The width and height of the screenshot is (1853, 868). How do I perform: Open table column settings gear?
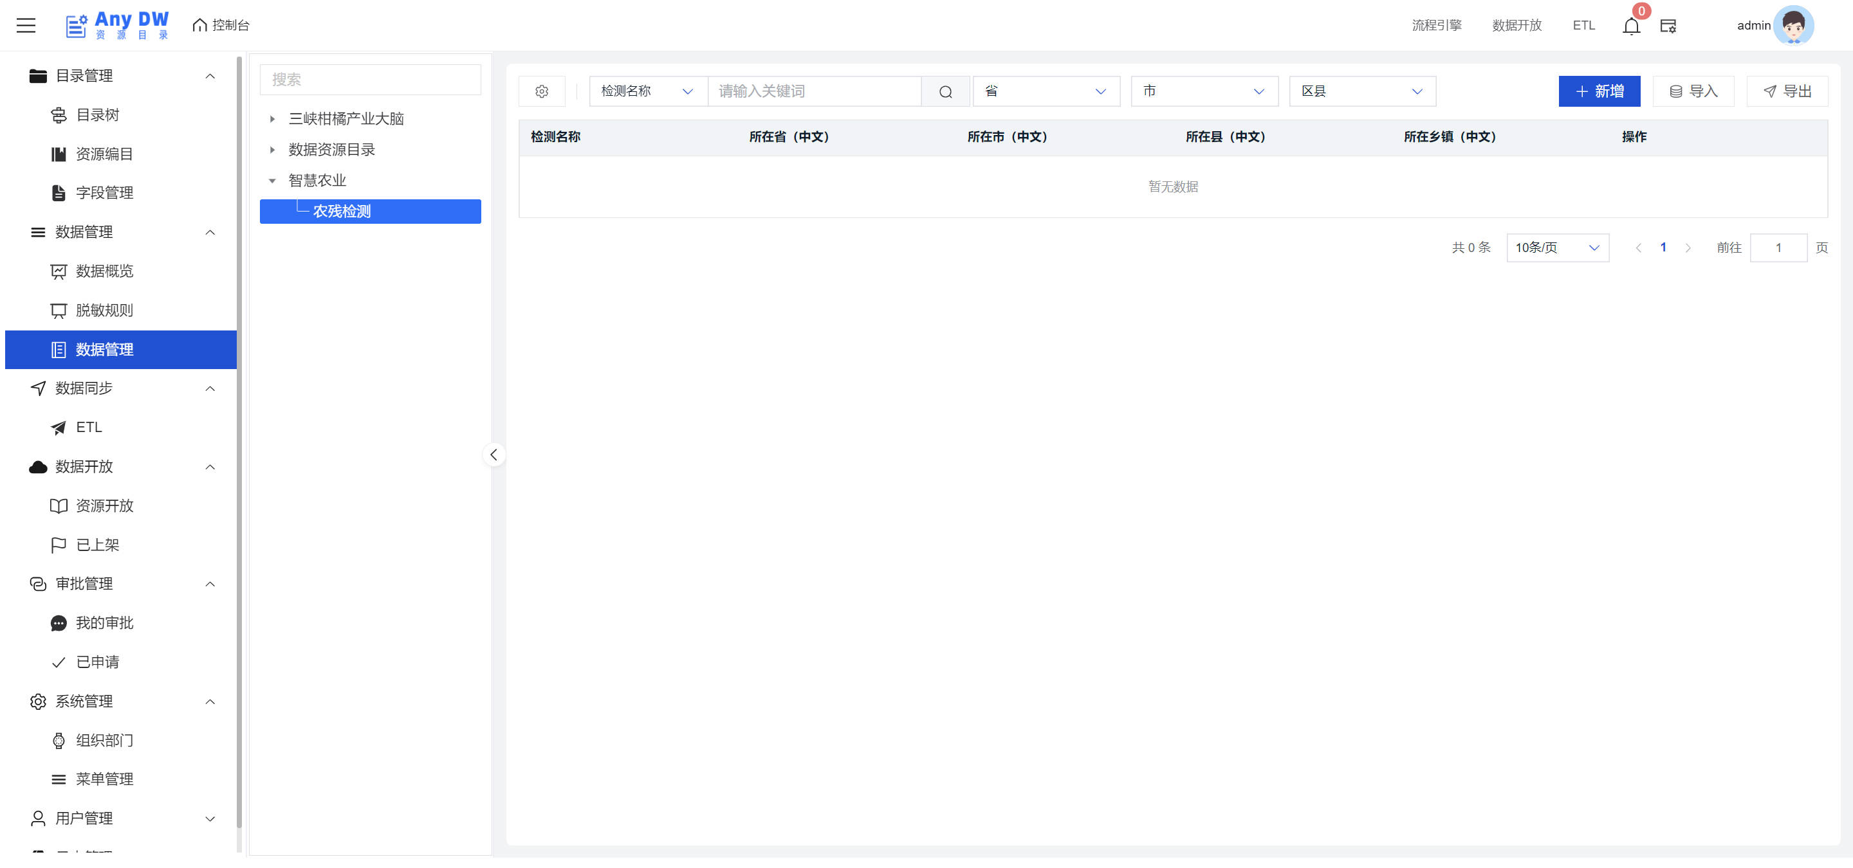pyautogui.click(x=542, y=91)
